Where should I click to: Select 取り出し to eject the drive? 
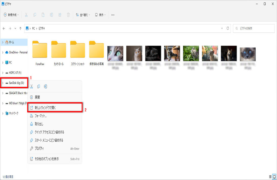[39, 124]
